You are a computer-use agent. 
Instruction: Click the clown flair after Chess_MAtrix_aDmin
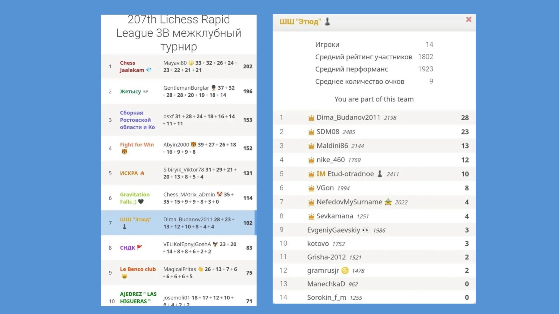[219, 194]
